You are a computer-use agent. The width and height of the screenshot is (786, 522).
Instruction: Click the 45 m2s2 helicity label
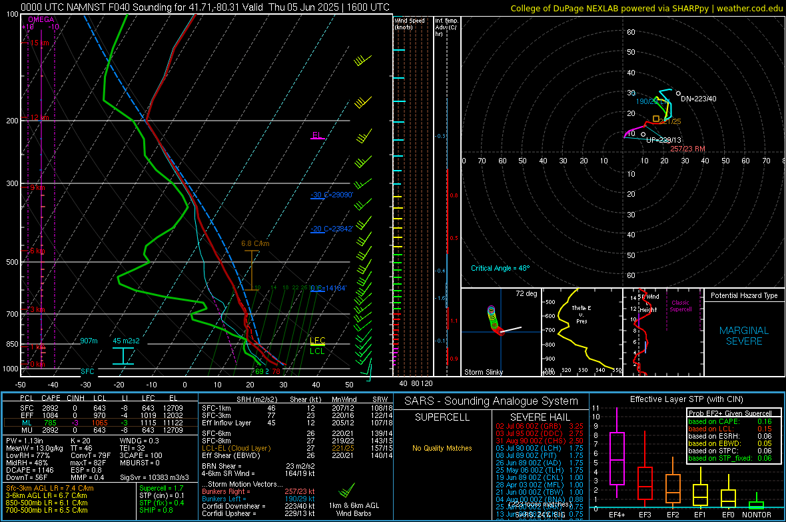click(x=127, y=341)
